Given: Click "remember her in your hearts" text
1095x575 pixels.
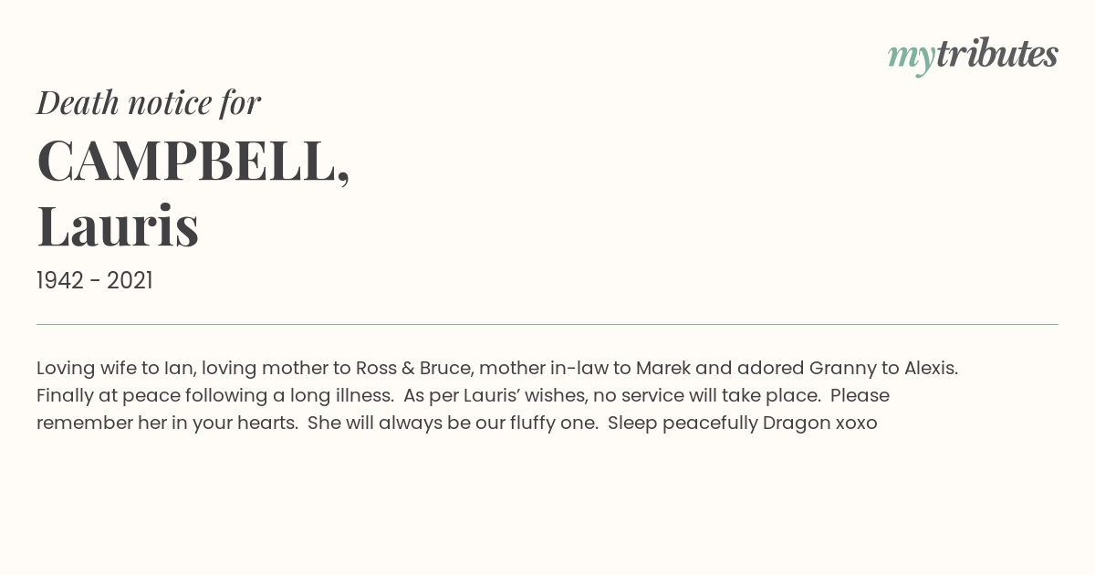Looking at the screenshot, I should coord(167,423).
